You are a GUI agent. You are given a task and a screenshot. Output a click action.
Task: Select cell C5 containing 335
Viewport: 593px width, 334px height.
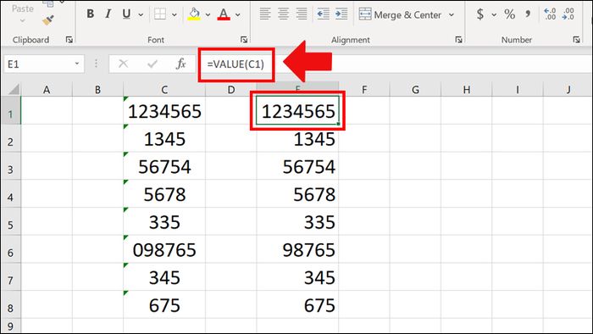click(x=164, y=221)
